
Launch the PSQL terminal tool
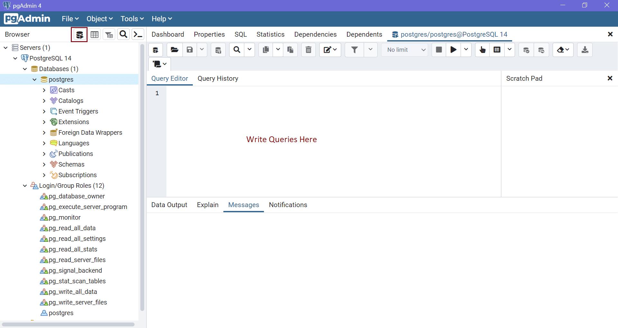[138, 34]
